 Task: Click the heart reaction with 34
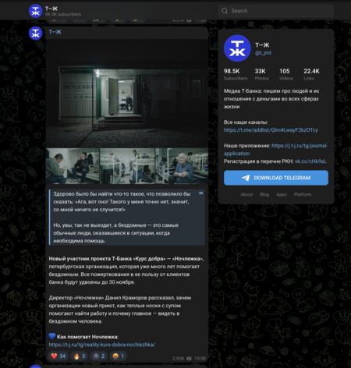pyautogui.click(x=58, y=356)
